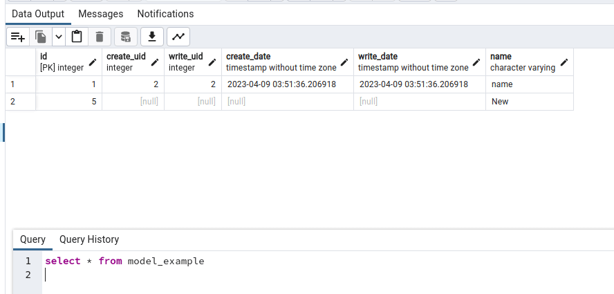Image resolution: width=614 pixels, height=294 pixels.
Task: Open the Graph Visualiser icon
Action: pos(178,37)
